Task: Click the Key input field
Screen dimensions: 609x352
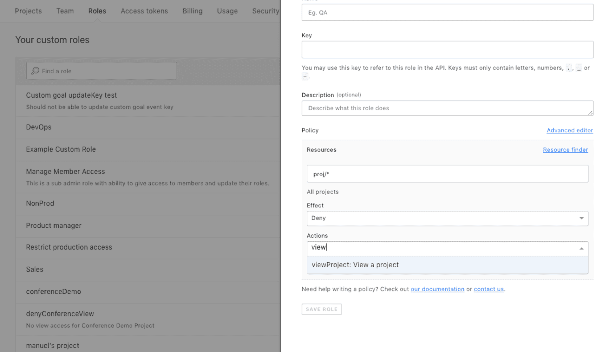Action: pyautogui.click(x=447, y=49)
